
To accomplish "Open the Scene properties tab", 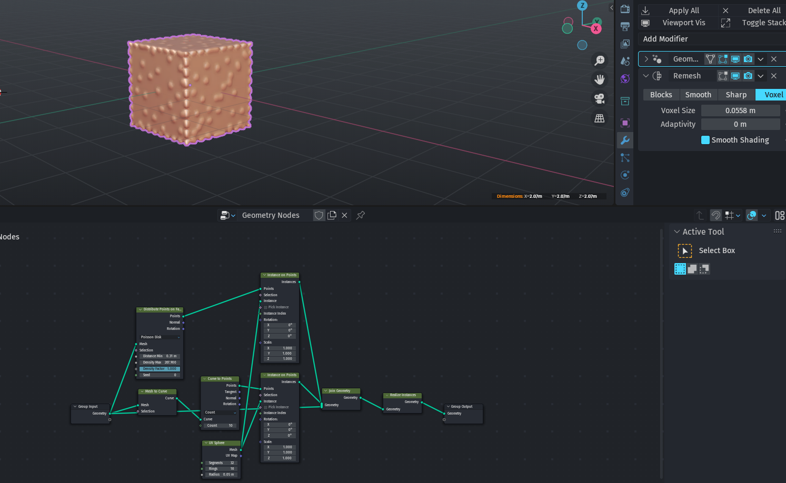I will (x=625, y=61).
